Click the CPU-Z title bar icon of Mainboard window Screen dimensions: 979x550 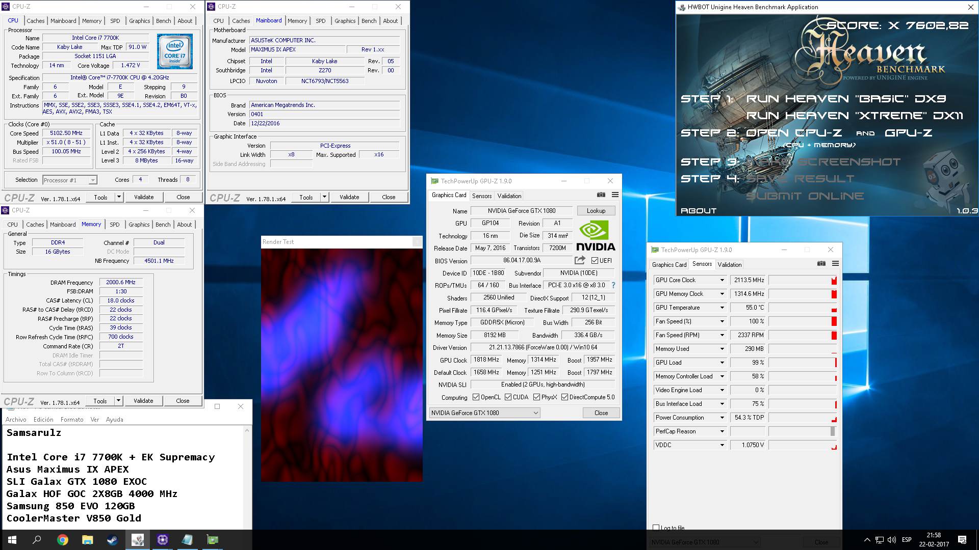[x=212, y=7]
